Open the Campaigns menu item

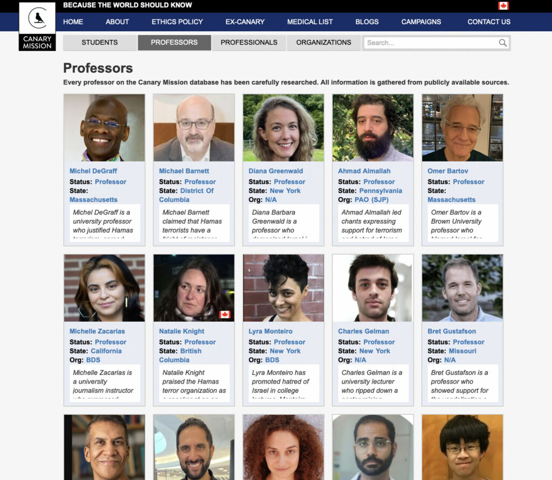421,22
